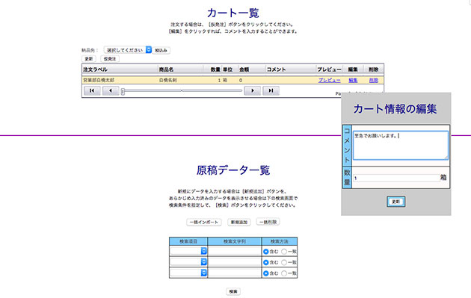Select 一致 radio in second search row
Viewport: 471px width, 298px height.
284,262
